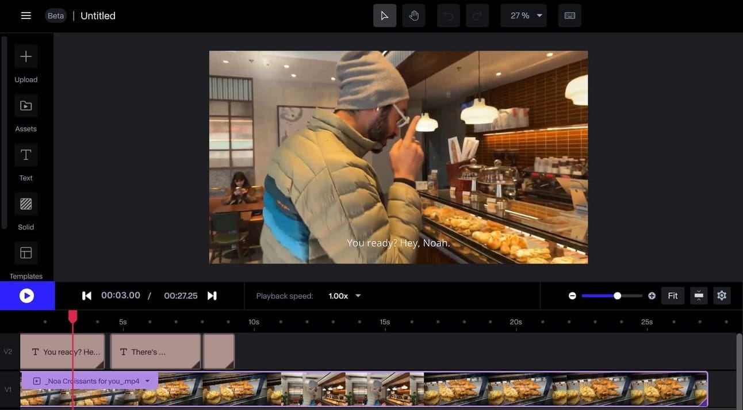Zoom in timeline with plus button

tap(652, 296)
